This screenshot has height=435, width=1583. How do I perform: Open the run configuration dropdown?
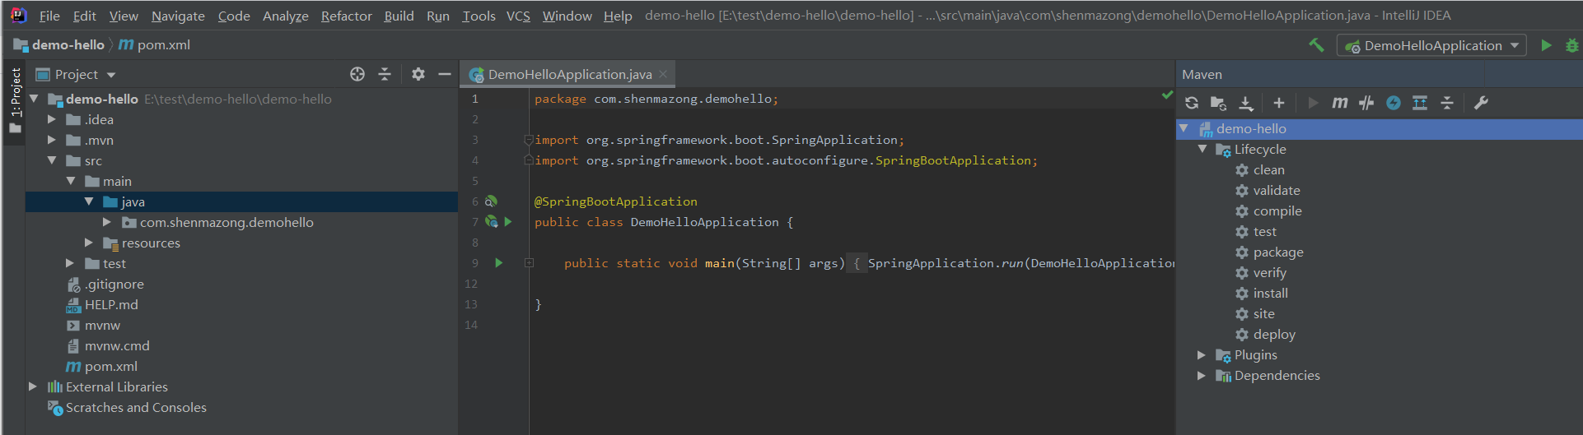tap(1431, 45)
